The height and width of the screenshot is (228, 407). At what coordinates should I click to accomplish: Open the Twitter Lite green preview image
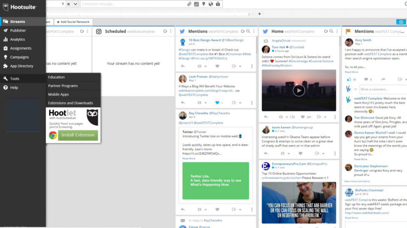(216, 180)
